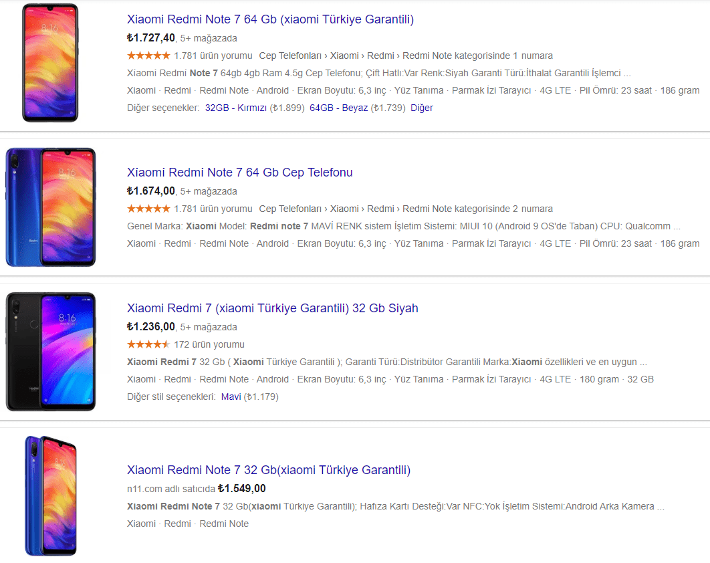
Task: Click star rating of ₺1.674,00 product
Action: 148,209
